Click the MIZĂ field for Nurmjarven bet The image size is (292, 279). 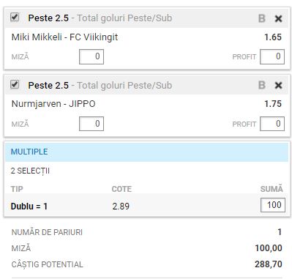pos(91,124)
